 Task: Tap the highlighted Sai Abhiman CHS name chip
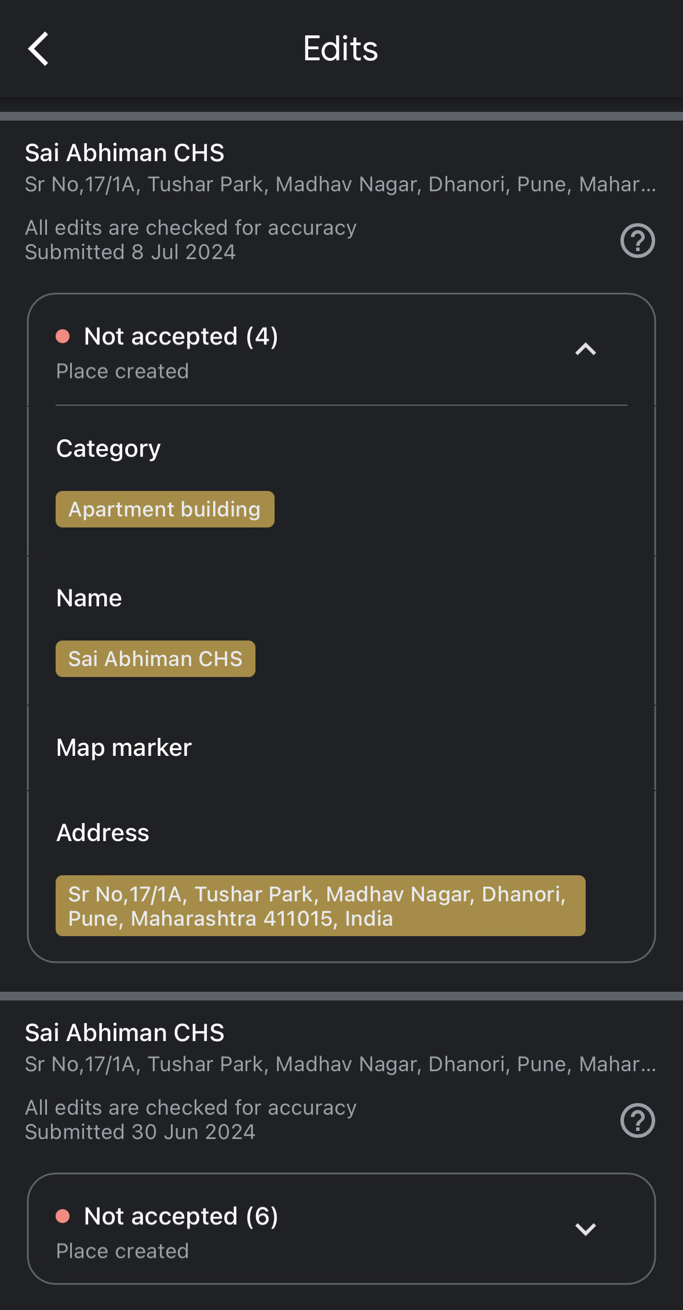tap(155, 659)
